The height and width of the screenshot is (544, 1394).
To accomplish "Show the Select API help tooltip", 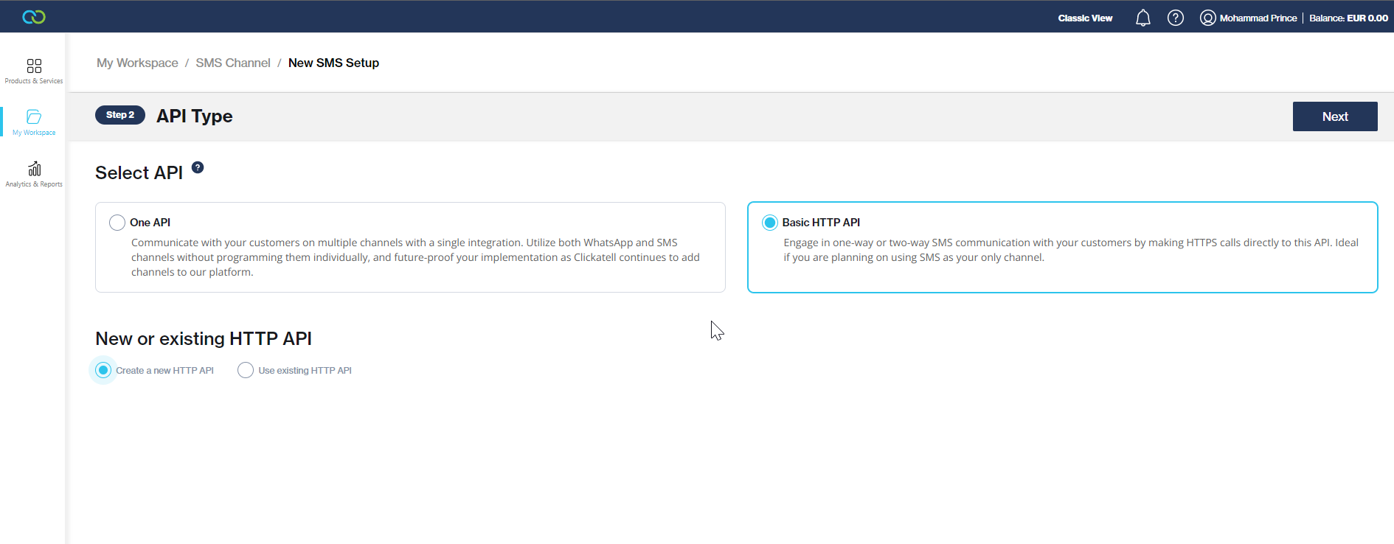I will click(x=198, y=167).
